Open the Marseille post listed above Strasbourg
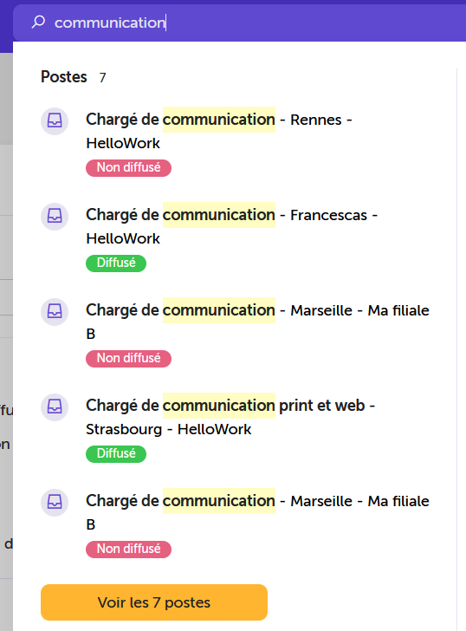 (x=258, y=322)
